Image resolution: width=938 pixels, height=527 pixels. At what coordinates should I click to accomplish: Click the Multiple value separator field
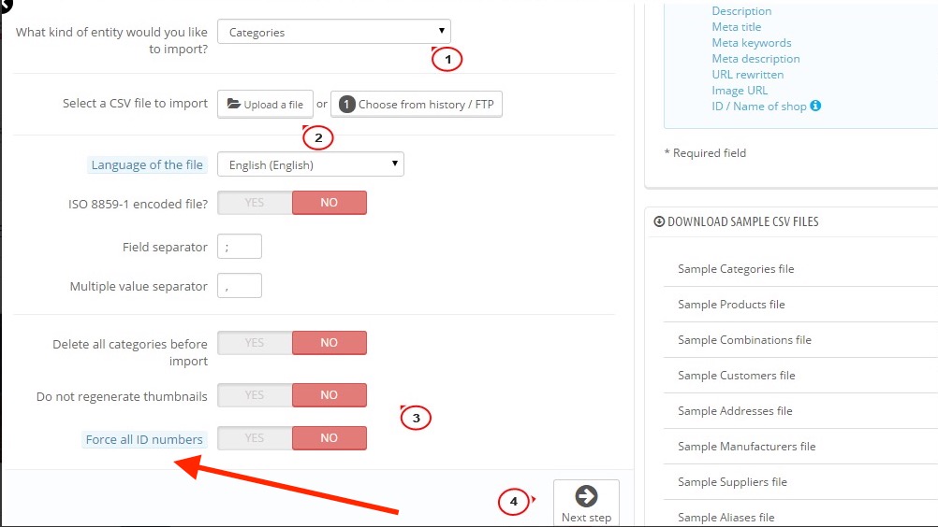coord(240,286)
